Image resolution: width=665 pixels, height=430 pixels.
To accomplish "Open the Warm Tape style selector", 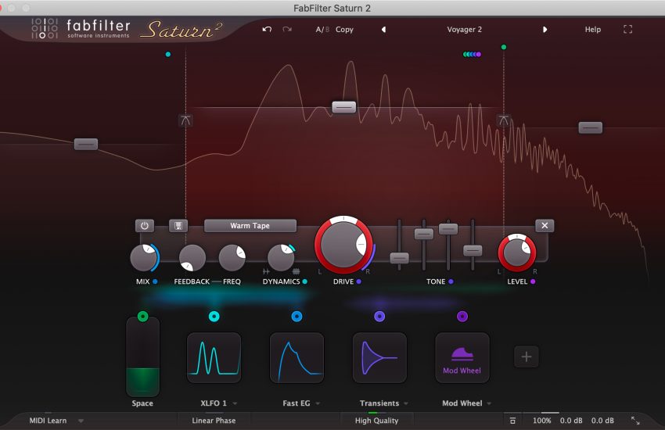I will click(x=250, y=226).
